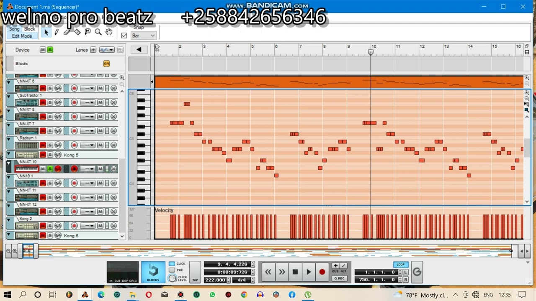
Task: Open the Snap value Bar dropdown
Action: 143,36
